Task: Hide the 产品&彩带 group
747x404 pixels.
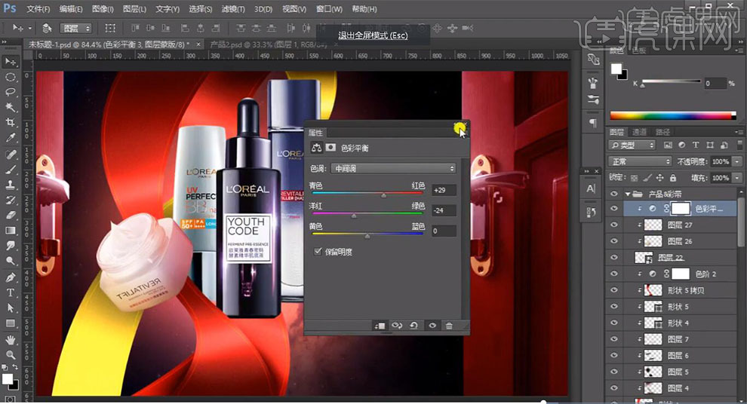Action: point(614,194)
